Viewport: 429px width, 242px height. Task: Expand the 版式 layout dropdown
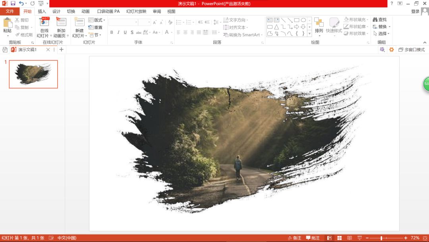(x=97, y=20)
